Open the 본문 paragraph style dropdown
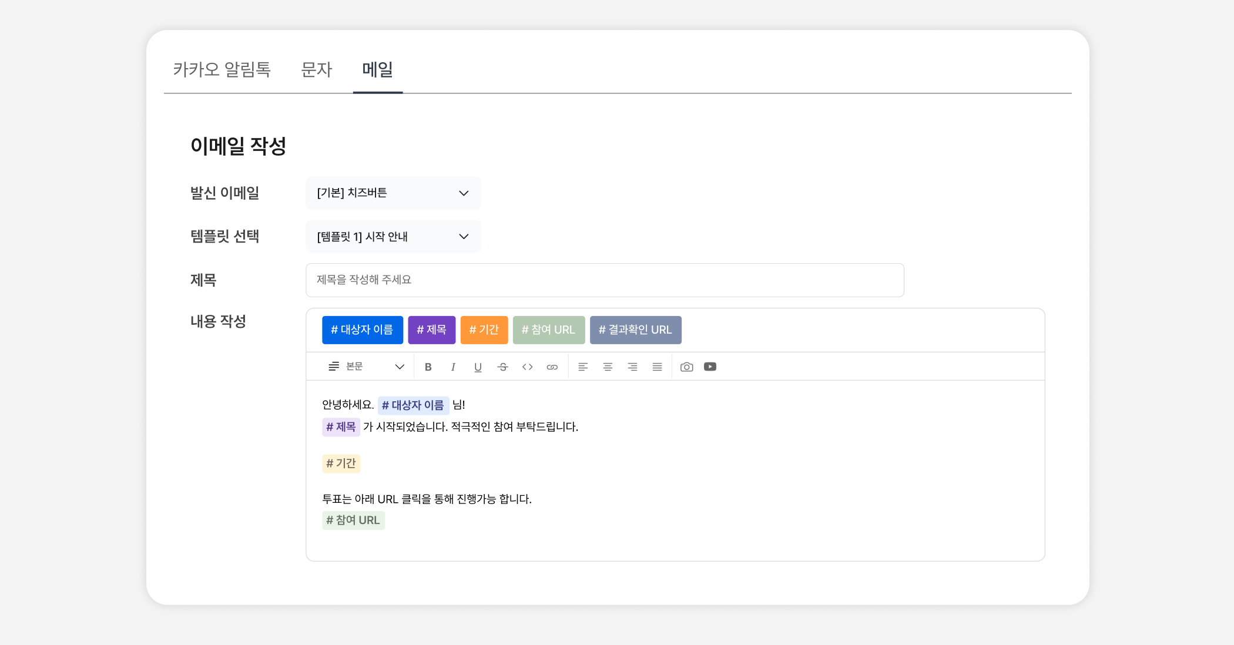The width and height of the screenshot is (1234, 645). (x=366, y=367)
